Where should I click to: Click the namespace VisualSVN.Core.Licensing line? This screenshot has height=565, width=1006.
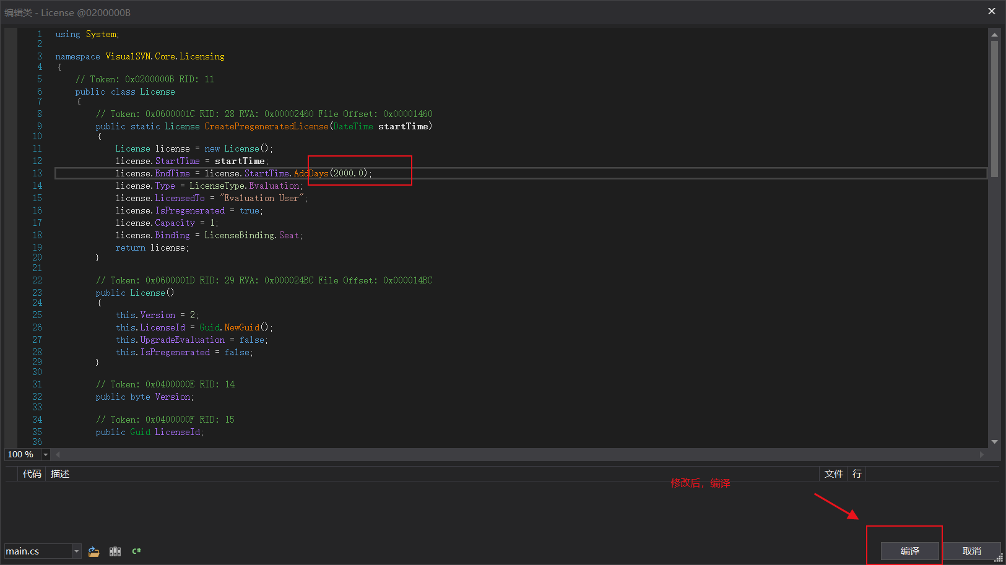140,56
